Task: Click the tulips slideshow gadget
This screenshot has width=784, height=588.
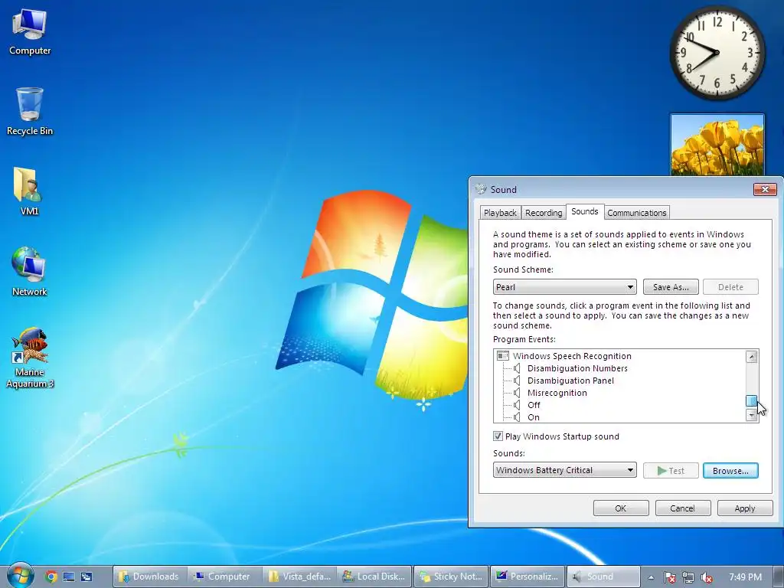Action: tap(717, 145)
